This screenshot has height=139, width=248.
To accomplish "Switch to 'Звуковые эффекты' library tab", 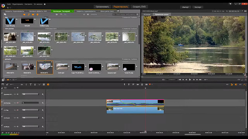I will point(38,11).
